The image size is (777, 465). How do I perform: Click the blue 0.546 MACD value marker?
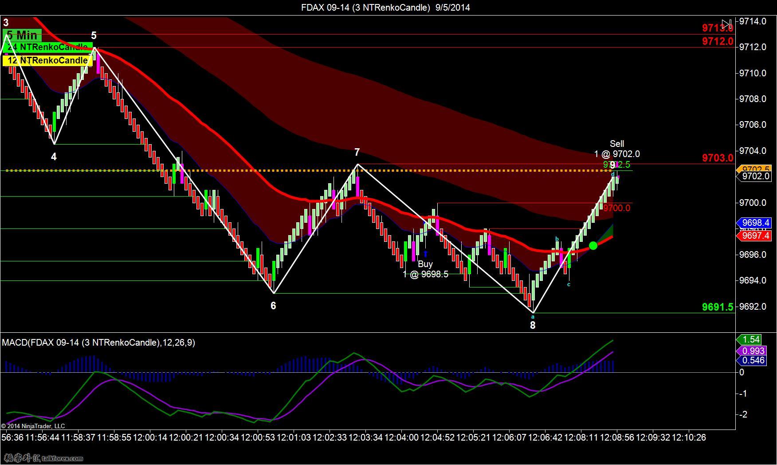point(751,360)
